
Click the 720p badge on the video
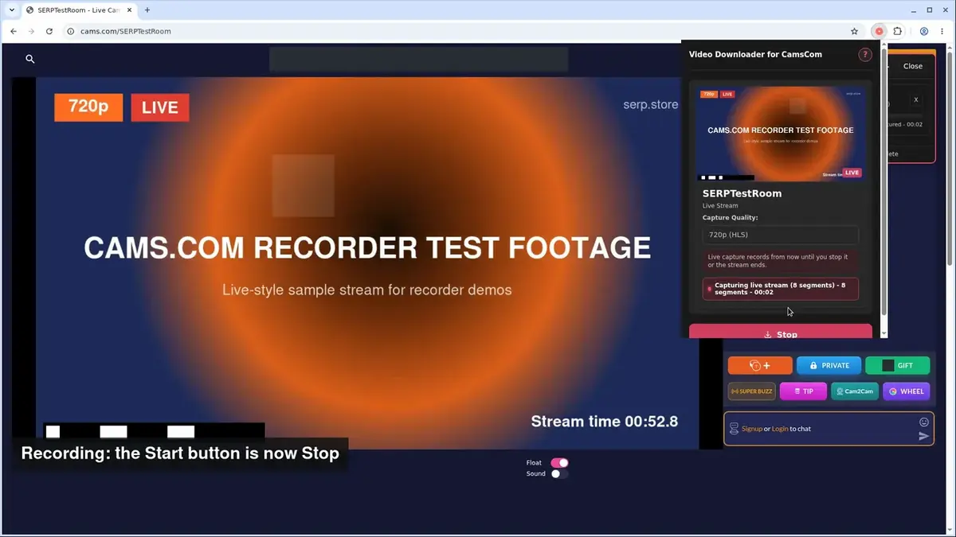88,107
